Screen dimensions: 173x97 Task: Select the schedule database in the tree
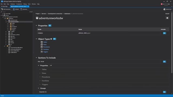[x=12, y=43]
